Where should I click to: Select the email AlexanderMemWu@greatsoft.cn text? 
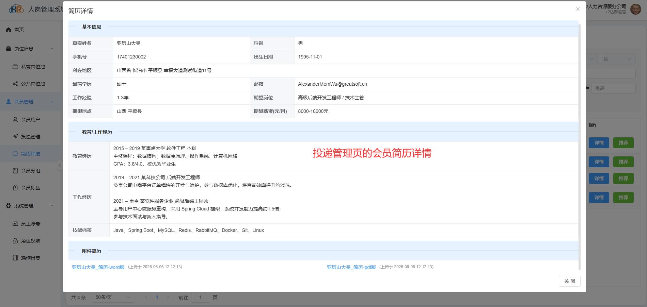(x=332, y=84)
